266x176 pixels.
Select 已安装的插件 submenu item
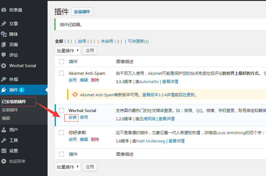(14, 102)
